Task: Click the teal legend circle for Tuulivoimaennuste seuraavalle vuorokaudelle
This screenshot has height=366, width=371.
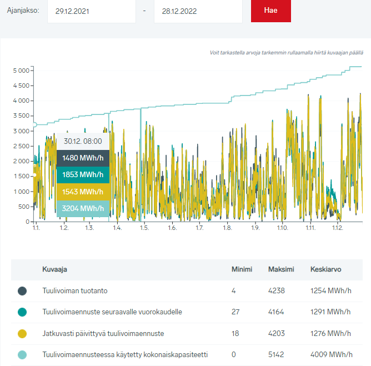Action: click(x=22, y=312)
